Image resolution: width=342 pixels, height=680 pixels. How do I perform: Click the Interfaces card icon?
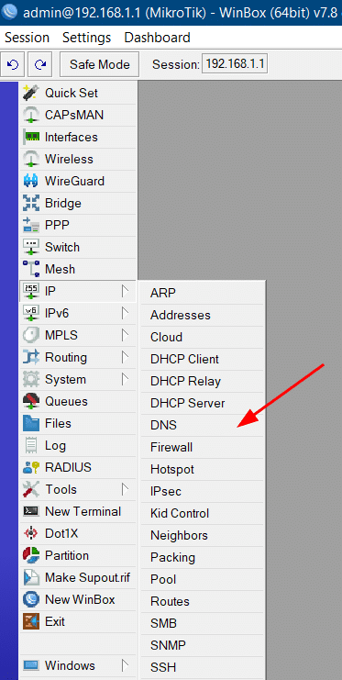coord(31,137)
